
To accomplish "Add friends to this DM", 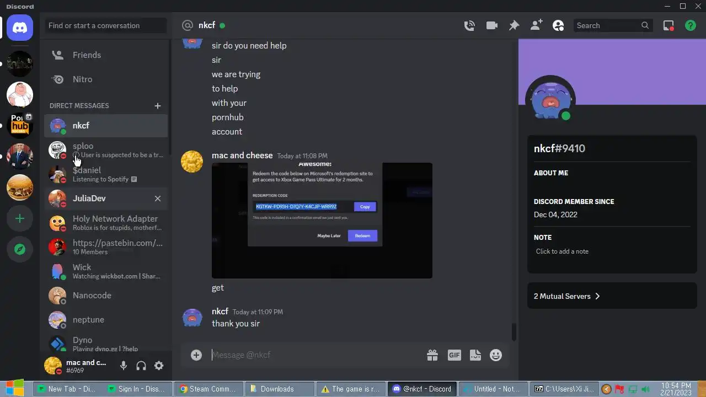I will pyautogui.click(x=536, y=25).
